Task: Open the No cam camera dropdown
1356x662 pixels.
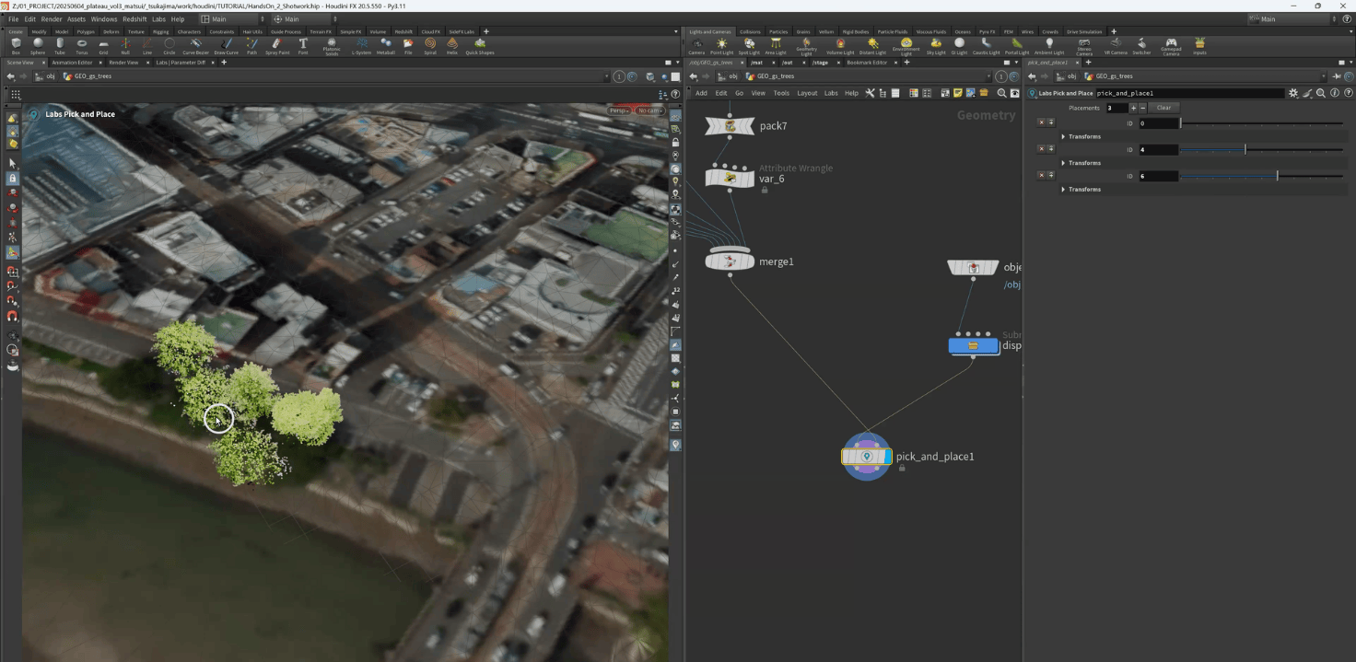Action: pos(650,110)
